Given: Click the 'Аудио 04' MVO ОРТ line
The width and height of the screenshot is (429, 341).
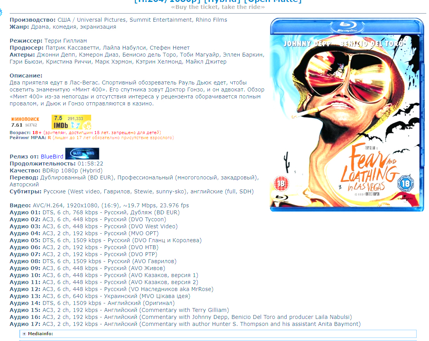Looking at the screenshot, I should click(x=84, y=233).
